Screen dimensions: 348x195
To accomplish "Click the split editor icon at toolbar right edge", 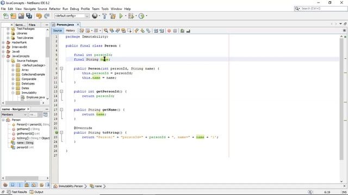I will [x=344, y=30].
